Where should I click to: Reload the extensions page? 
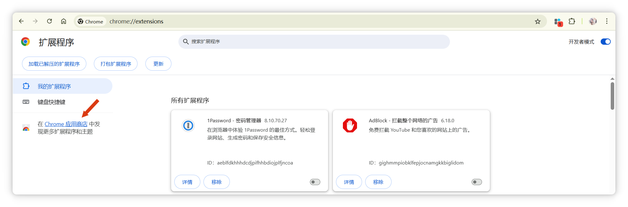49,21
